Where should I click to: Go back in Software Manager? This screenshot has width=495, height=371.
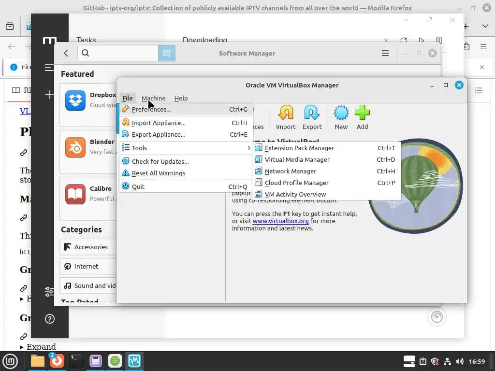(66, 53)
